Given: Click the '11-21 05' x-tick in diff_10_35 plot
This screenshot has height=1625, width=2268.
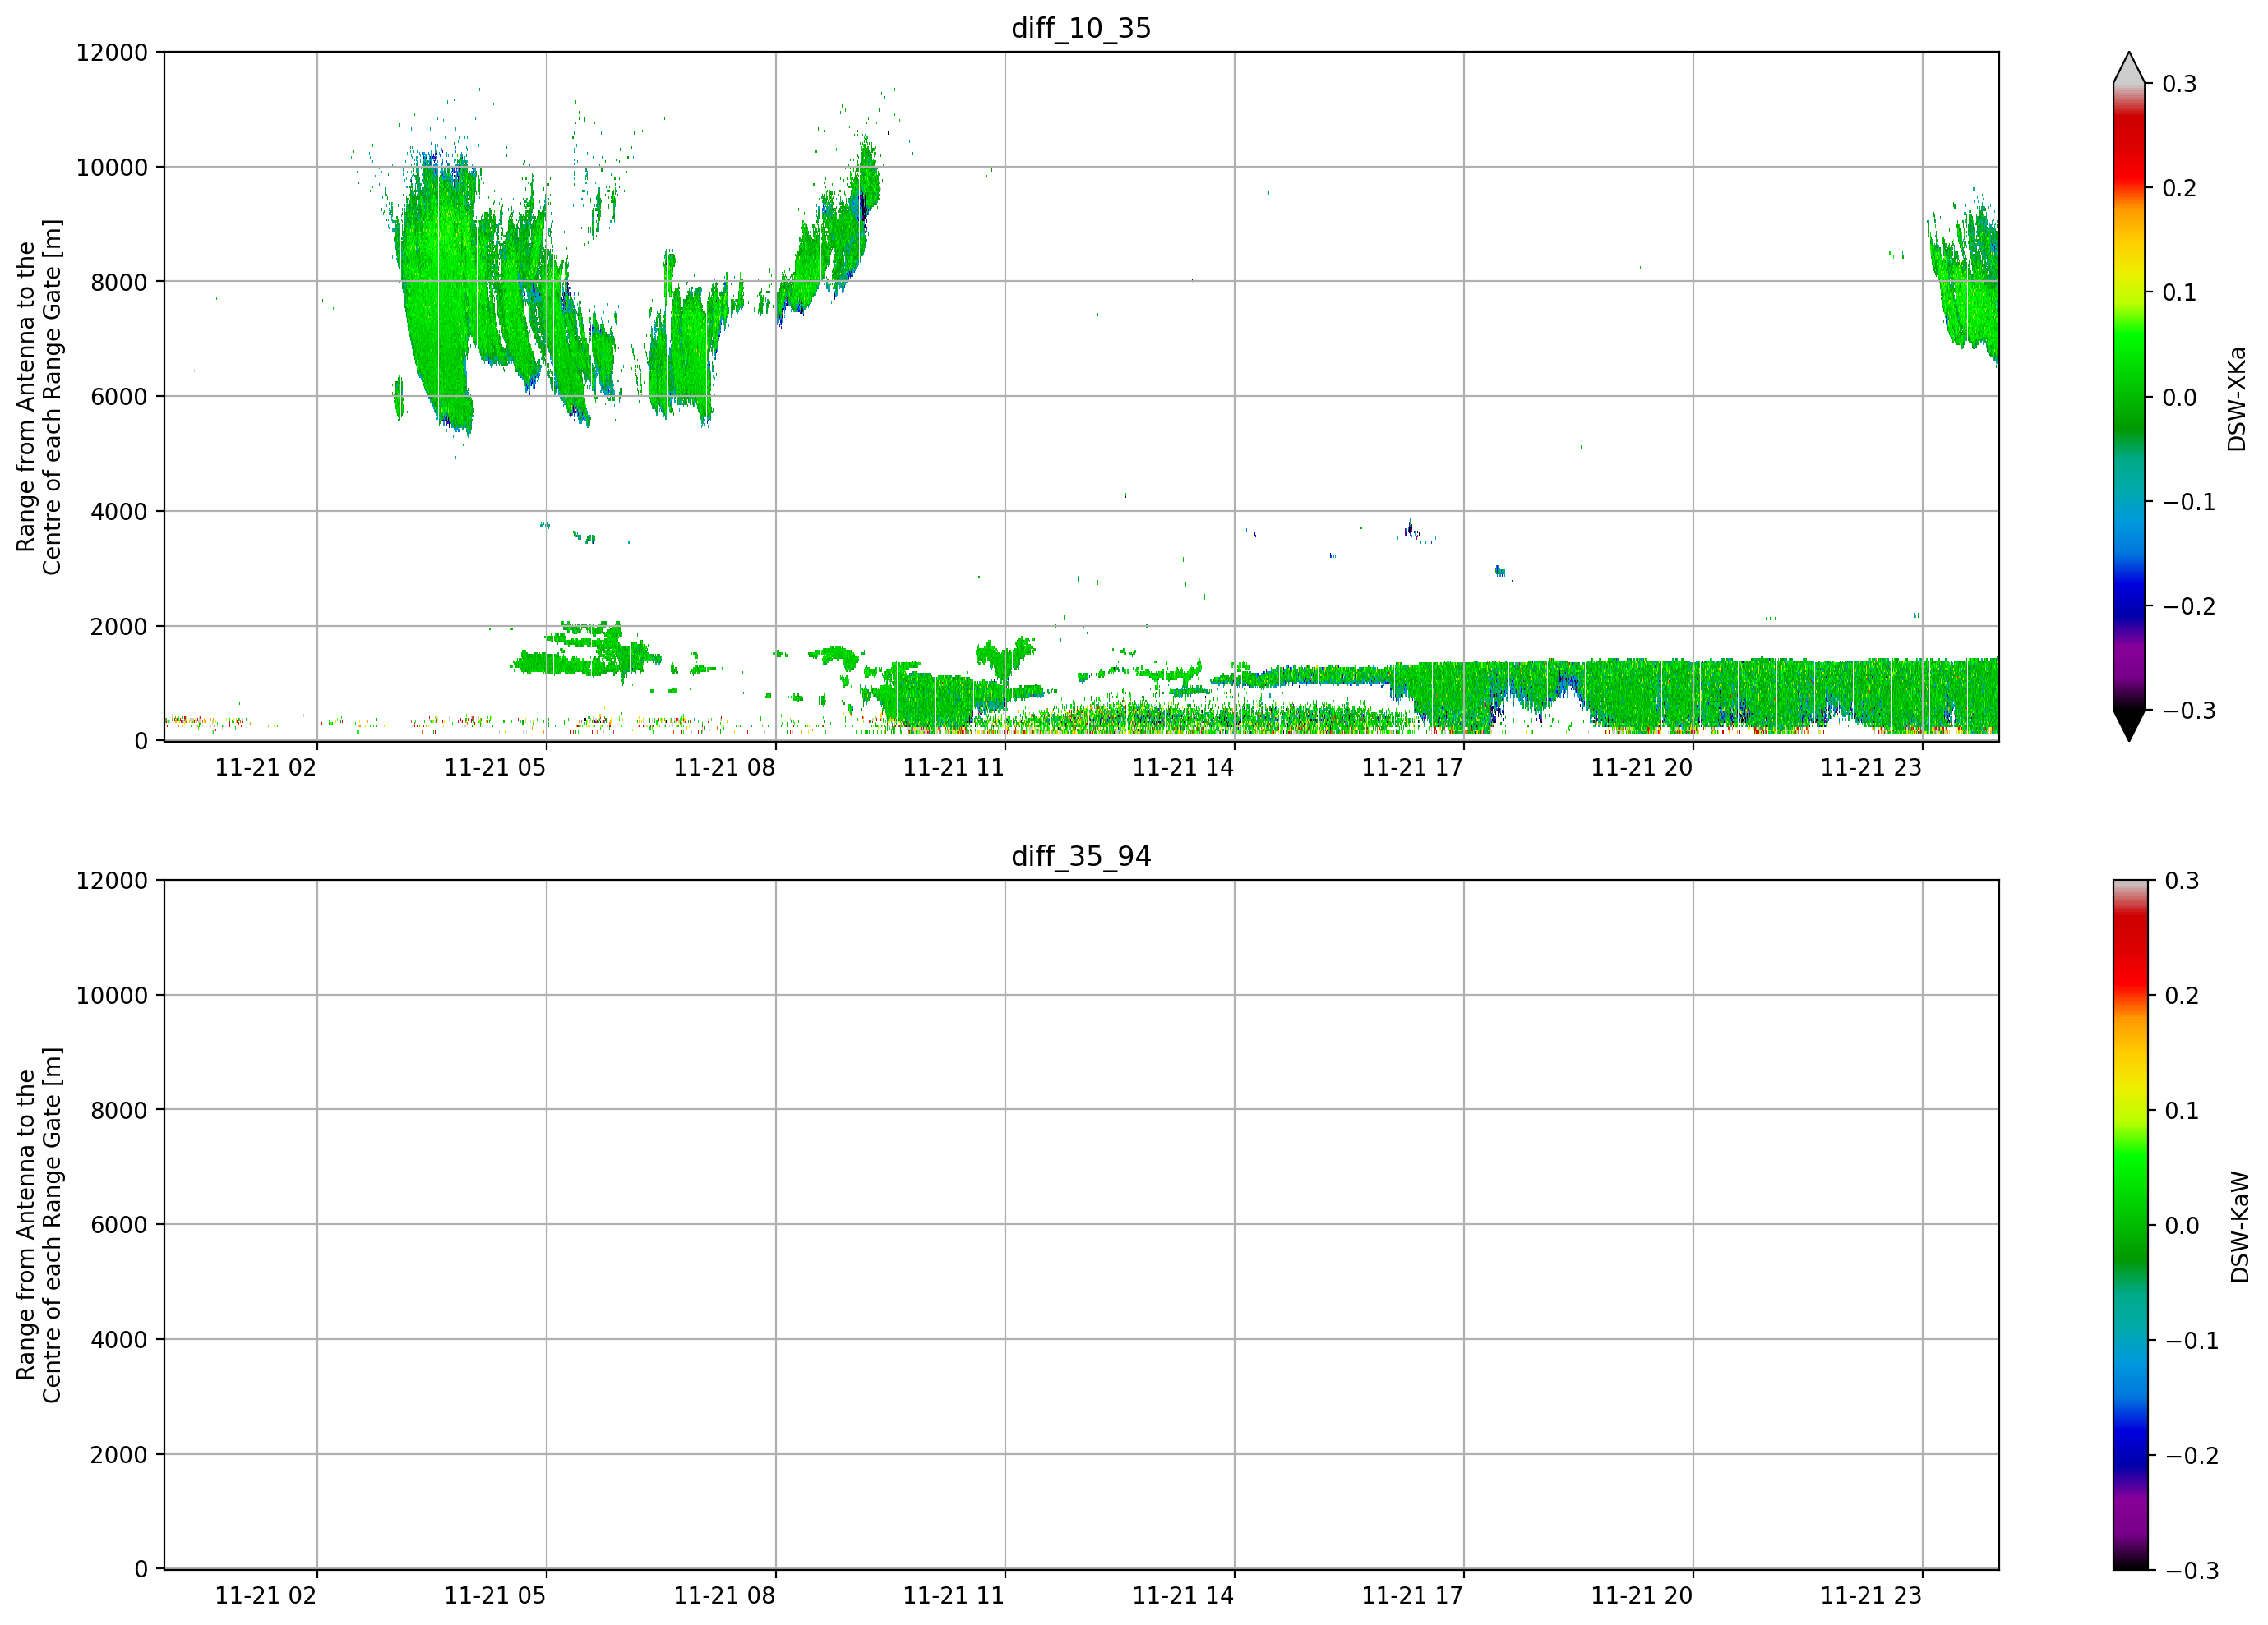Looking at the screenshot, I should click(495, 767).
